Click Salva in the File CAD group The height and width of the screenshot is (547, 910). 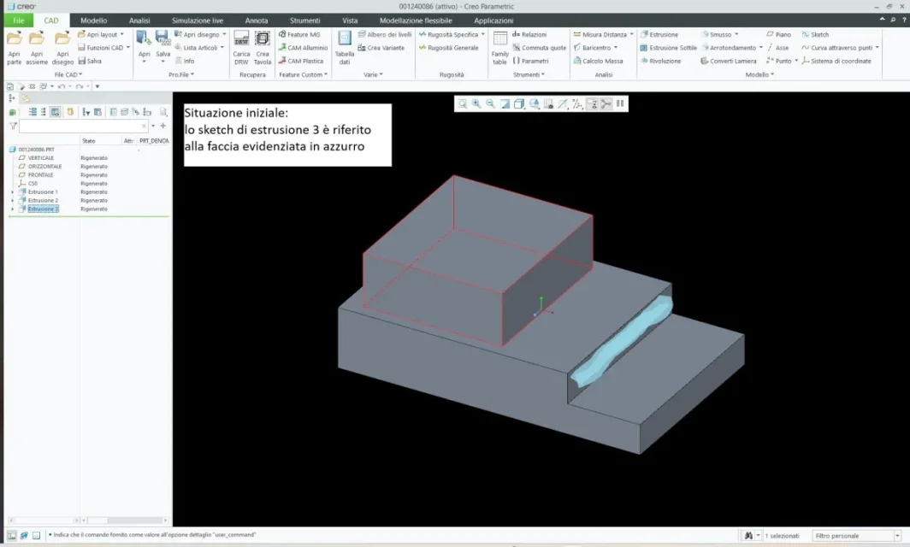[x=90, y=61]
